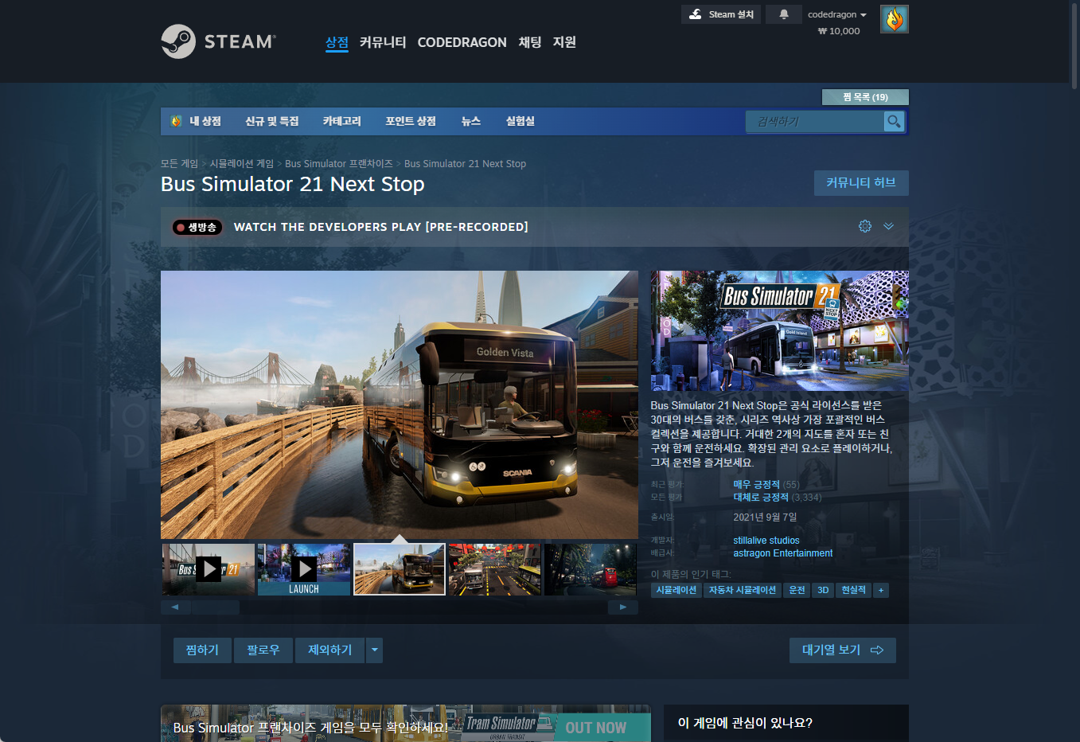Image resolution: width=1080 pixels, height=742 pixels.
Task: Open the 제외하기 dropdown arrow
Action: [374, 650]
